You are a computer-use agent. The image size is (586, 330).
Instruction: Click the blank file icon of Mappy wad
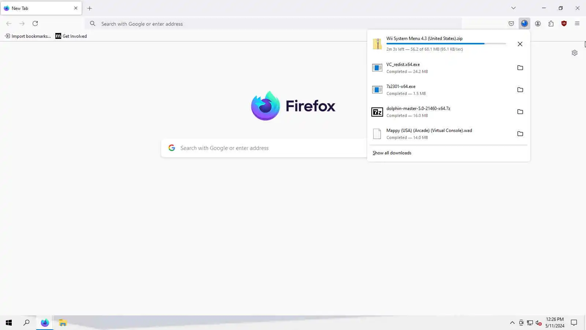(x=377, y=134)
